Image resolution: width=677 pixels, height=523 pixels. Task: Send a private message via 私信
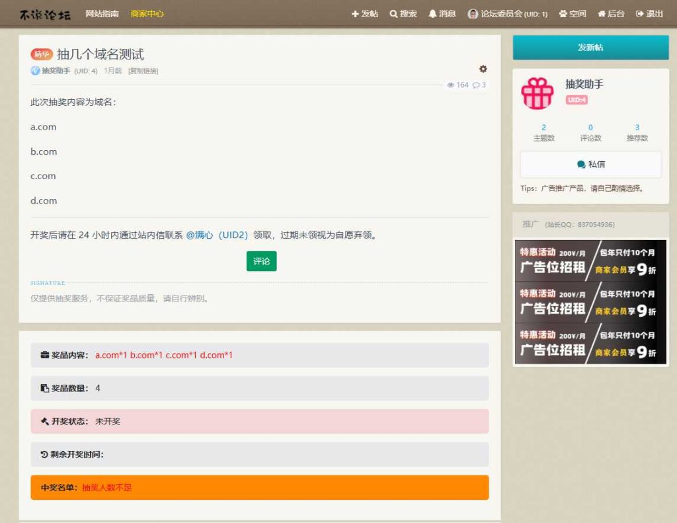coord(590,163)
